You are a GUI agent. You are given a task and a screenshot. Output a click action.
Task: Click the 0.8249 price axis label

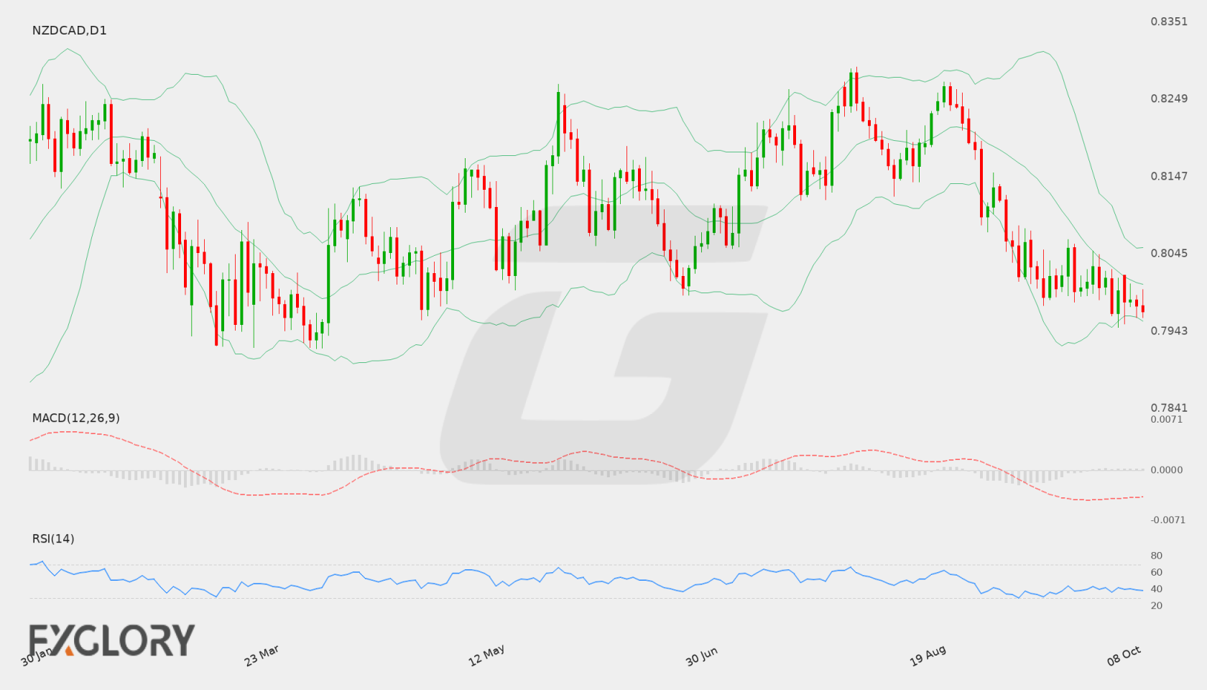1169,98
